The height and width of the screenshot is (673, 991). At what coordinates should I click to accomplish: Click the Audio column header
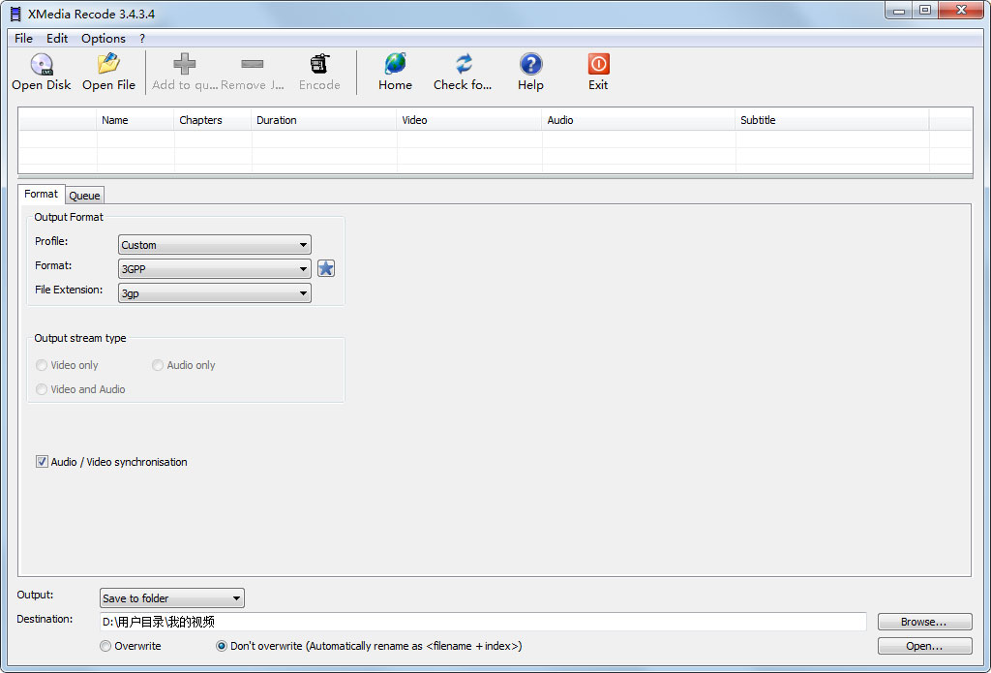point(639,120)
